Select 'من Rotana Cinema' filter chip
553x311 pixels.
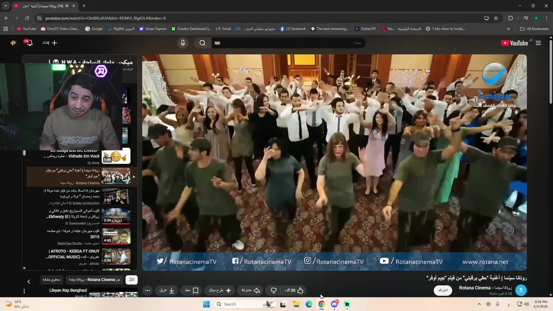93,280
